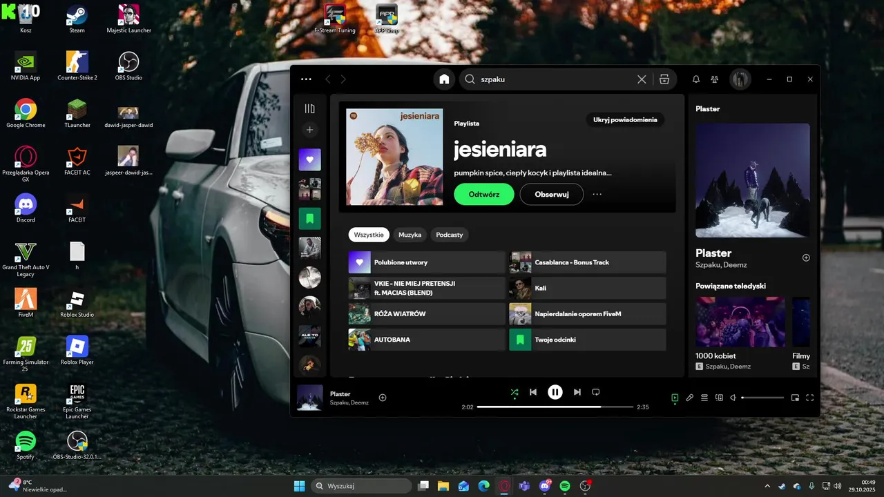Toggle repeat mode

(596, 392)
